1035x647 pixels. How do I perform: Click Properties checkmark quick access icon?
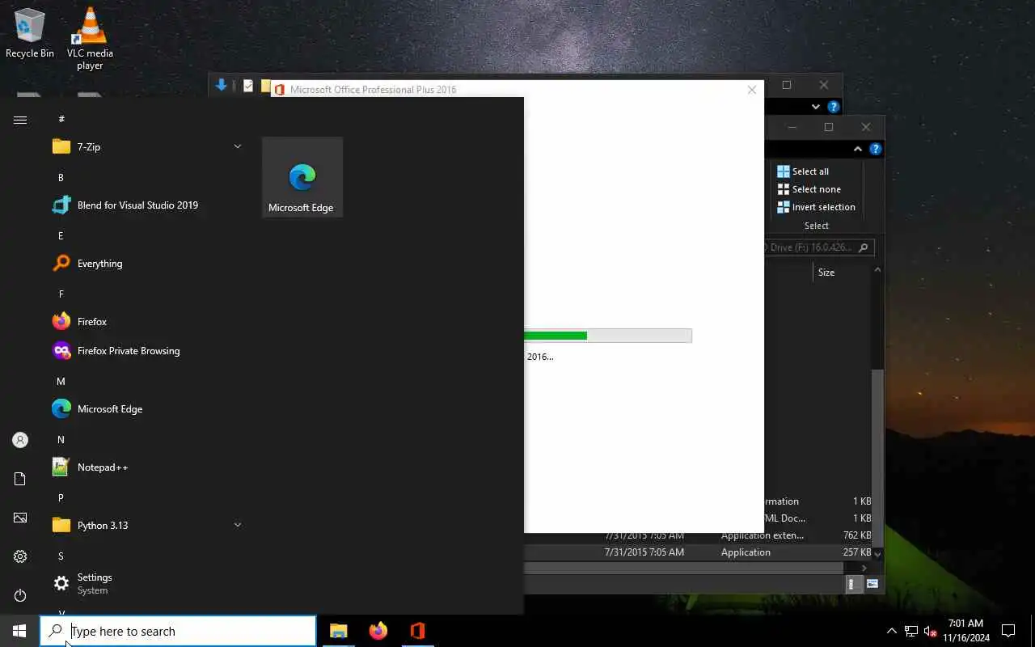click(x=248, y=85)
